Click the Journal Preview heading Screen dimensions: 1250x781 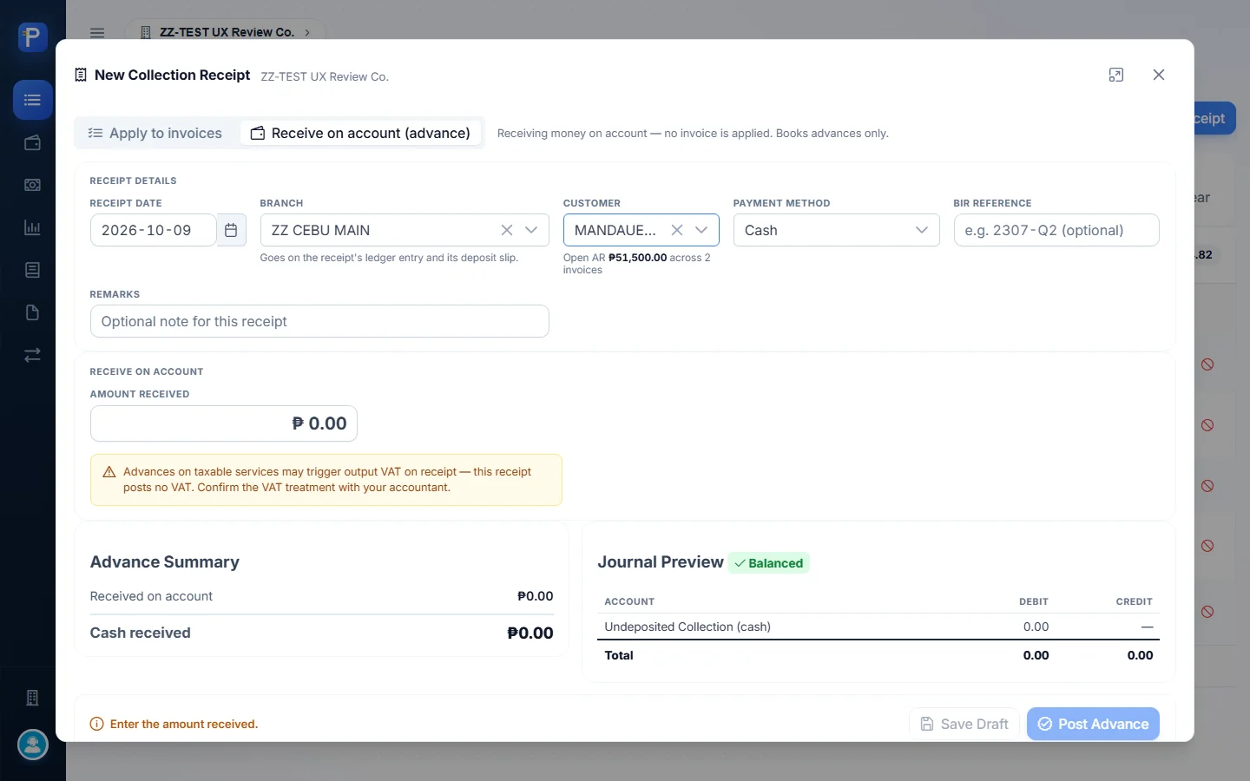coord(661,562)
